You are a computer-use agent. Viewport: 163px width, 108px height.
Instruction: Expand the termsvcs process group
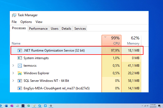pyautogui.click(x=13, y=65)
